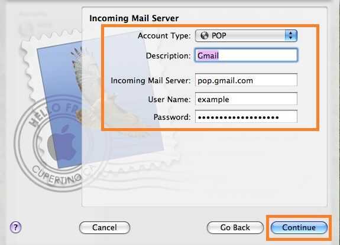Click the Incoming Mail Server field label

151,80
